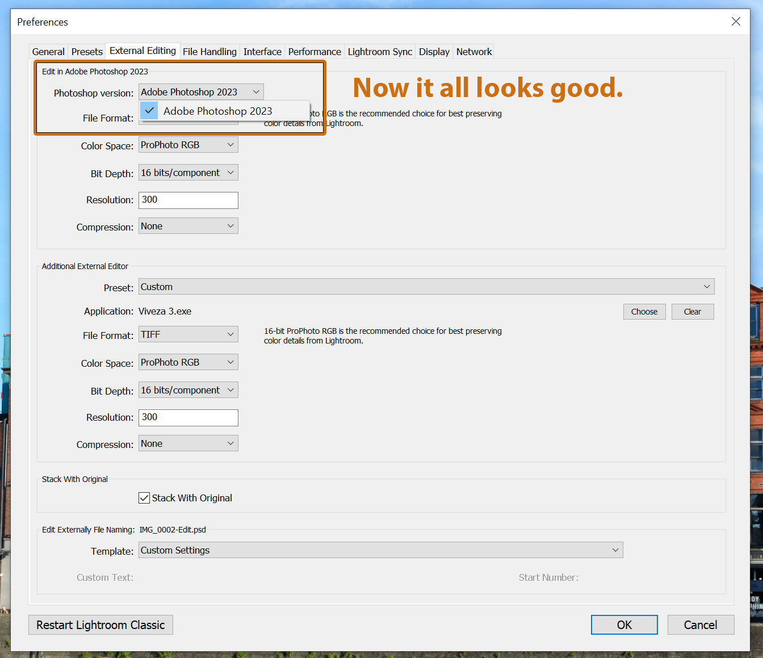
Task: Open the Interface tab
Action: [262, 52]
